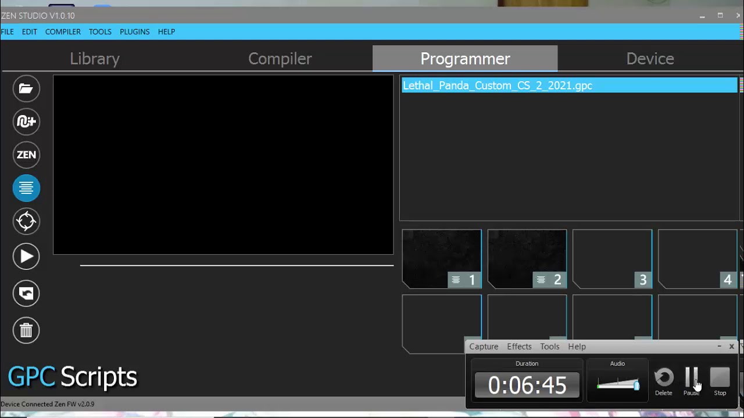
Task: Click the black script preview pane
Action: point(223,165)
